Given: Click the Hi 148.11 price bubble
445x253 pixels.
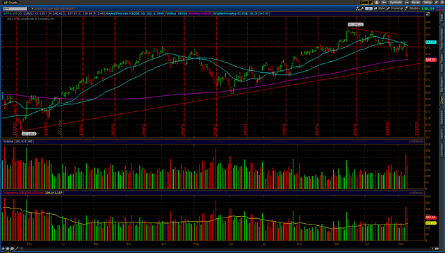Looking at the screenshot, I should pos(356,25).
